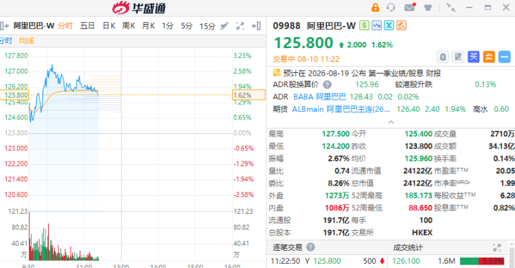Click the ADR help question mark icon

(327, 85)
